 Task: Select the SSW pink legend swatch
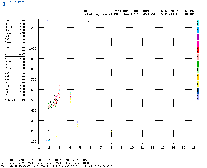(198, 57)
